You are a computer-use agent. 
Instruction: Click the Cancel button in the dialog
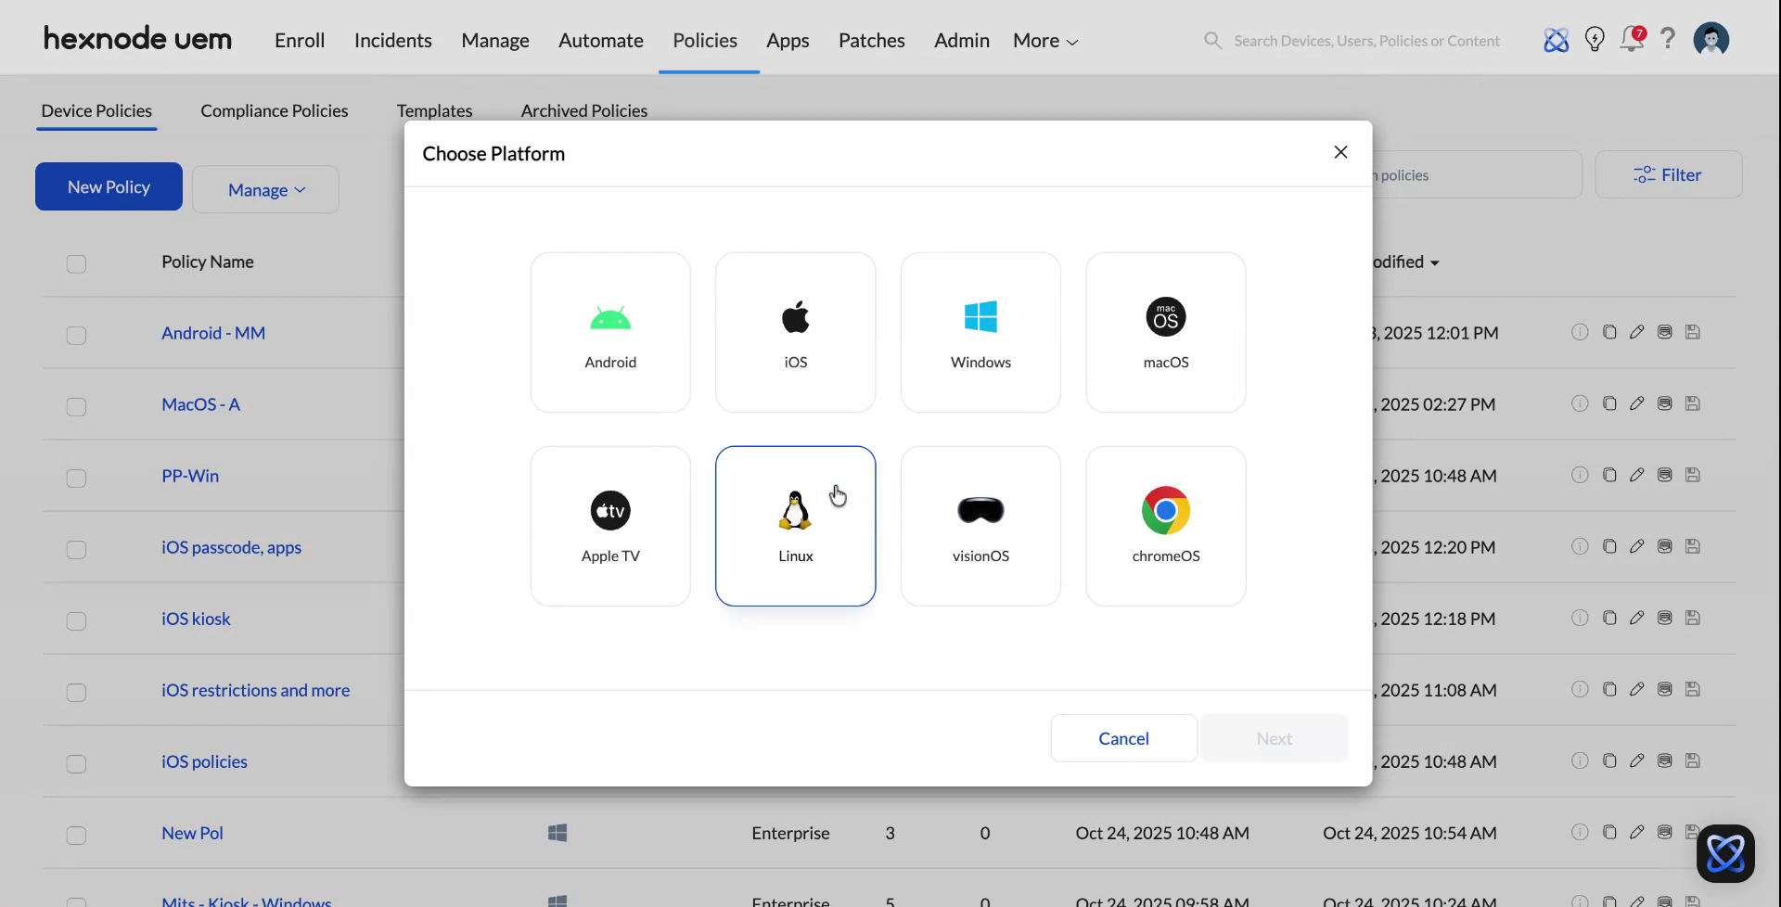[1122, 738]
